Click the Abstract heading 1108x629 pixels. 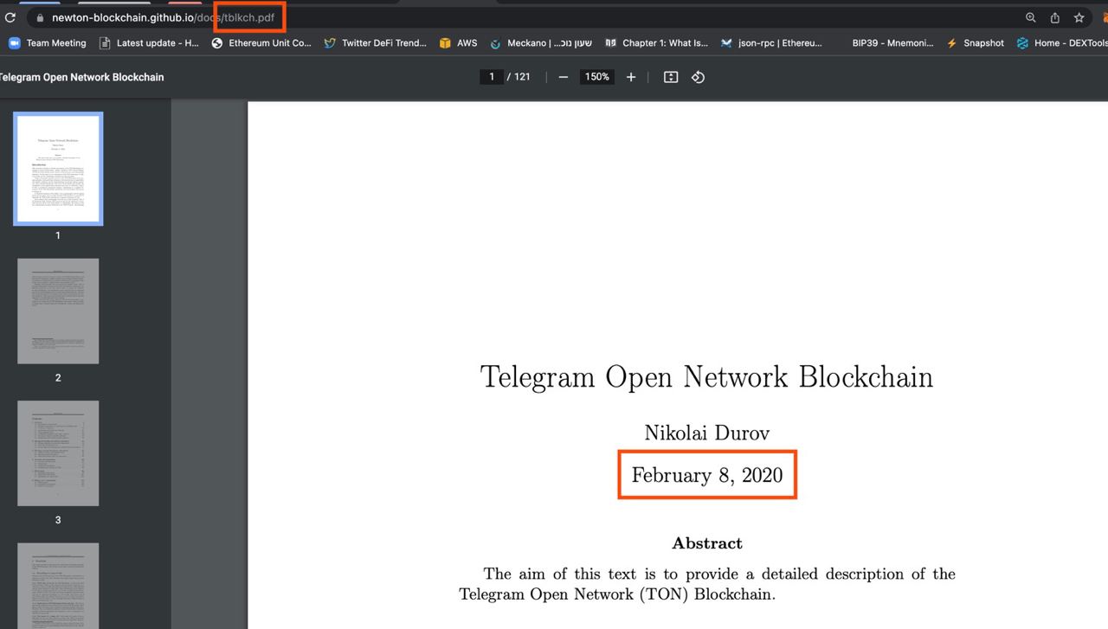pos(706,543)
